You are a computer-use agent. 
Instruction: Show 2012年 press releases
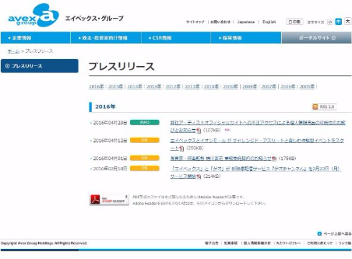point(173,87)
